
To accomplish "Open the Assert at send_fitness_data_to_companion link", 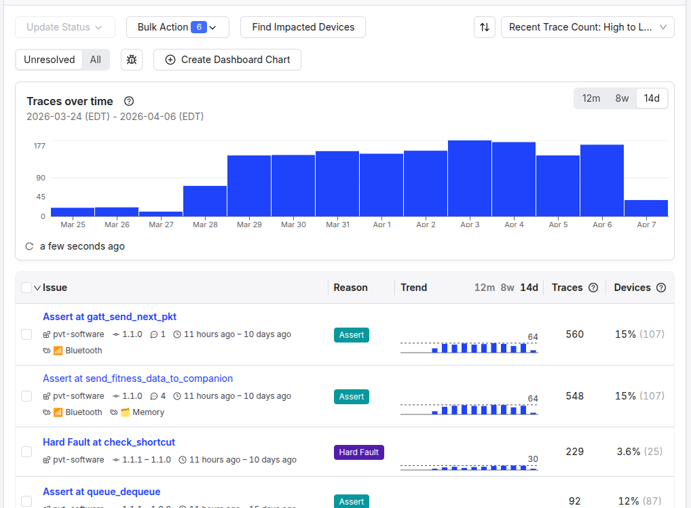I will [138, 378].
